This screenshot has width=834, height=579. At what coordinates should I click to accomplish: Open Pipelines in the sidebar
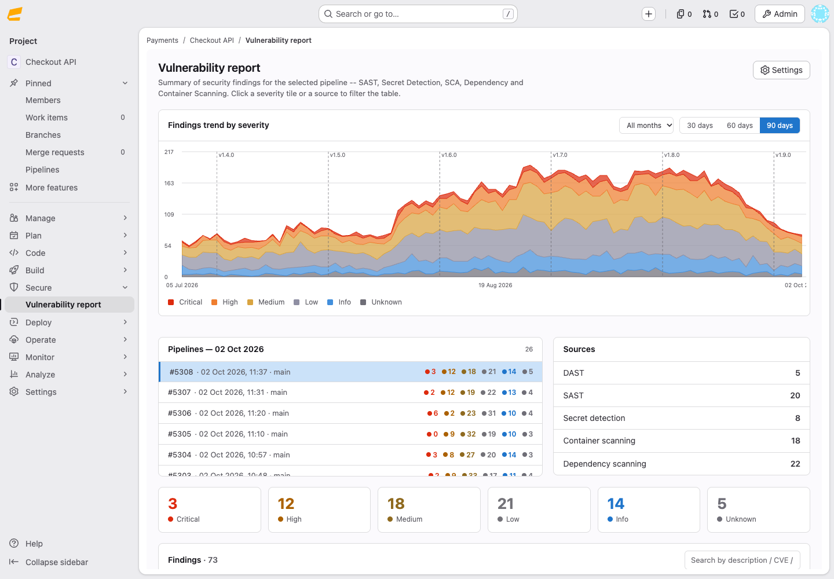69,170
